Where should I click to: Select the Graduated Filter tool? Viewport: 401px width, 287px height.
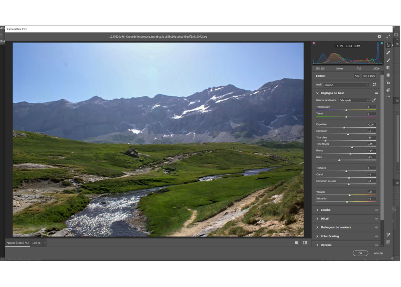[x=388, y=68]
